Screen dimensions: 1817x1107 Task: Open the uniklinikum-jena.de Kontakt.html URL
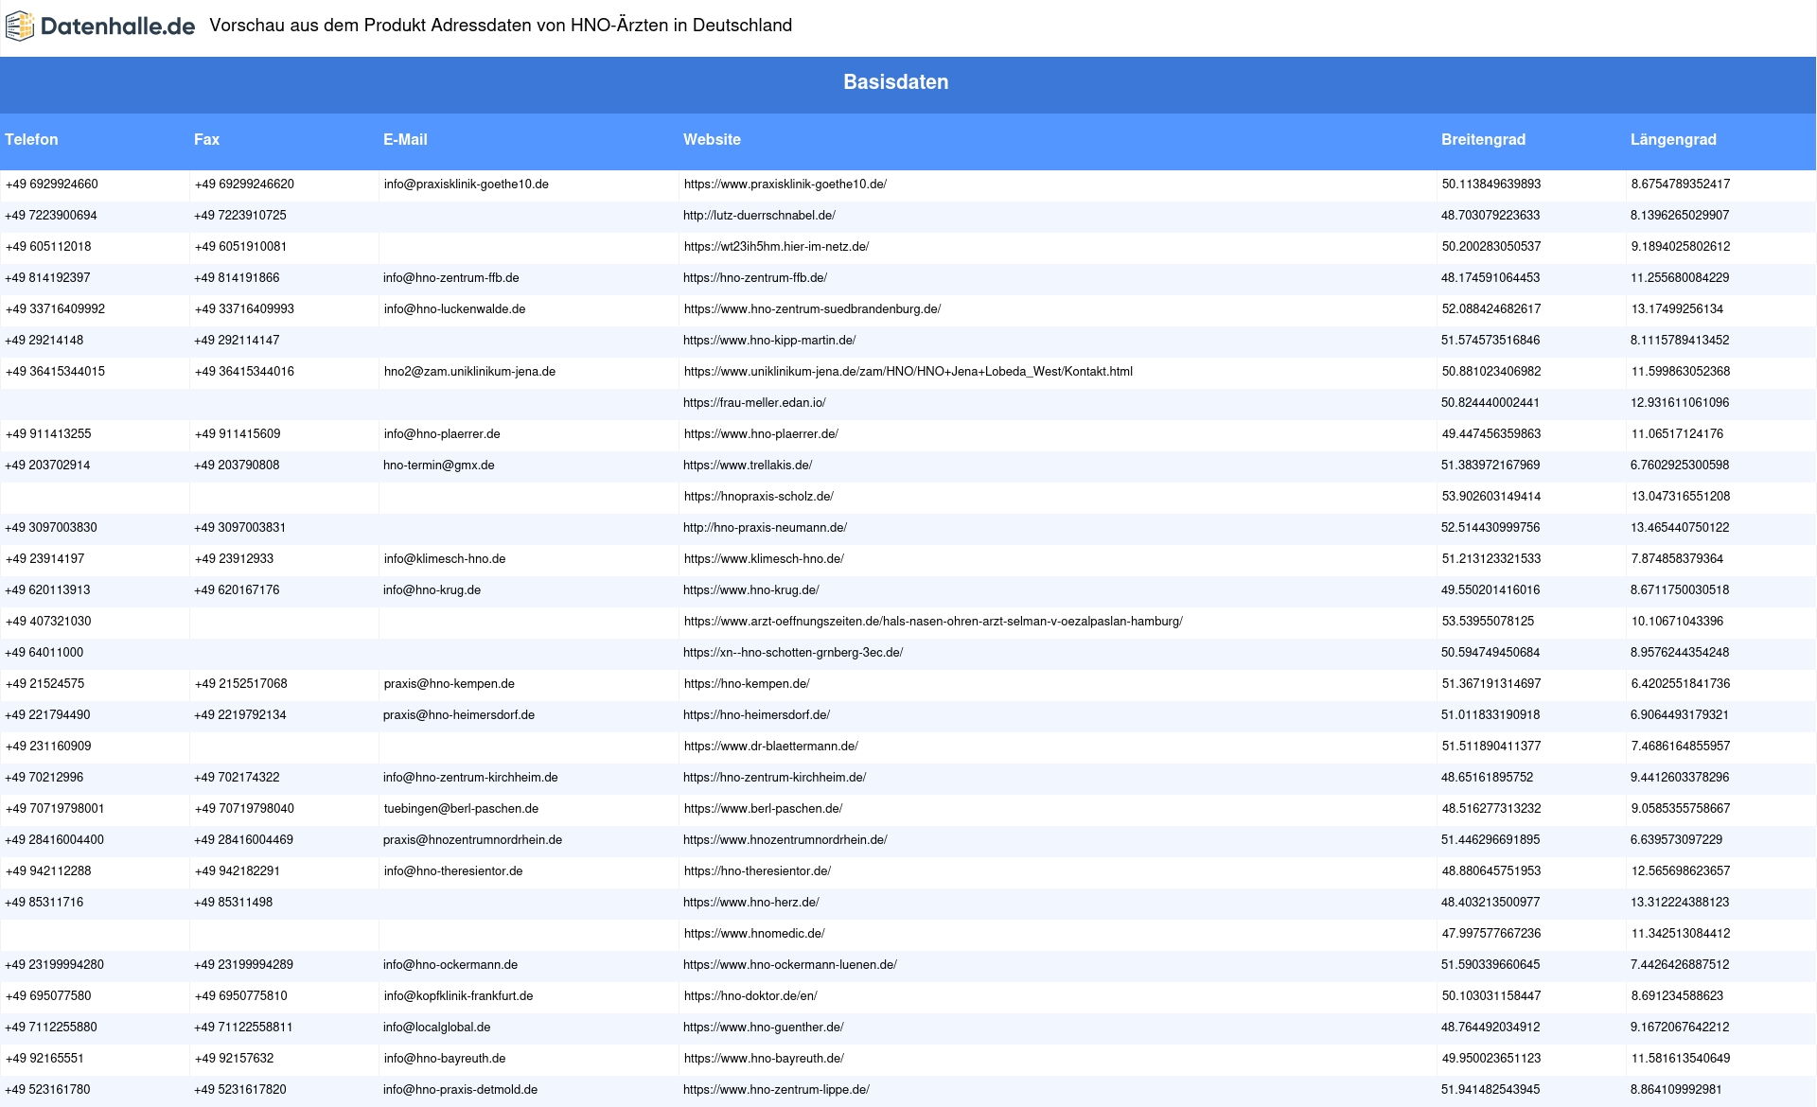[x=908, y=372]
